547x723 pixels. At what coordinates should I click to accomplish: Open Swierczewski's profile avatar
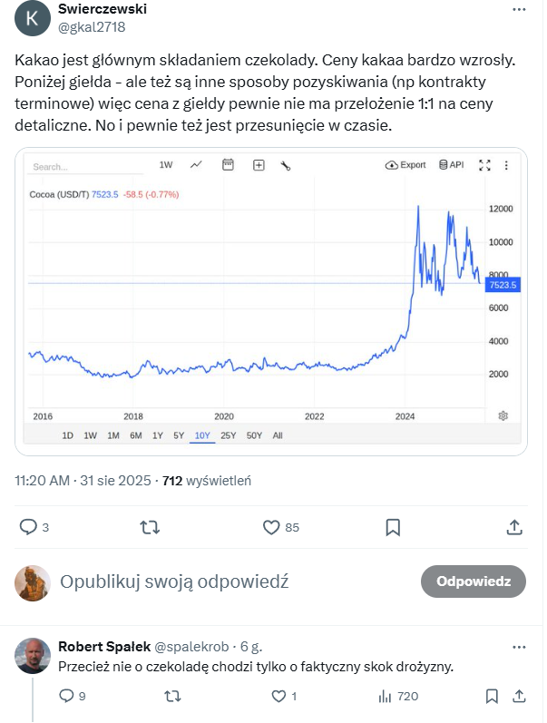click(34, 18)
